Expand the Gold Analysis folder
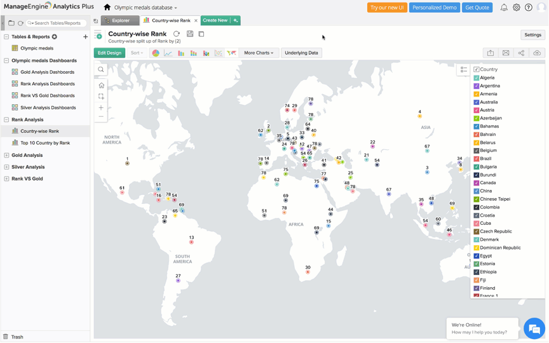 click(x=6, y=156)
